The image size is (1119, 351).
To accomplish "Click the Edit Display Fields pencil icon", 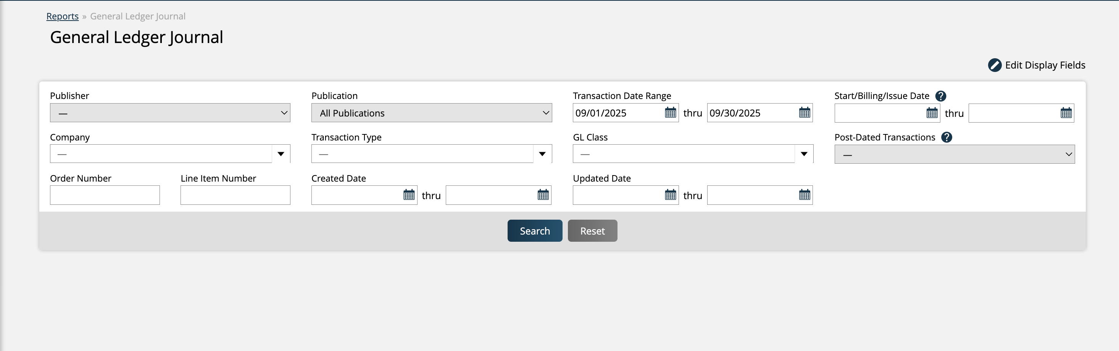I will 994,65.
